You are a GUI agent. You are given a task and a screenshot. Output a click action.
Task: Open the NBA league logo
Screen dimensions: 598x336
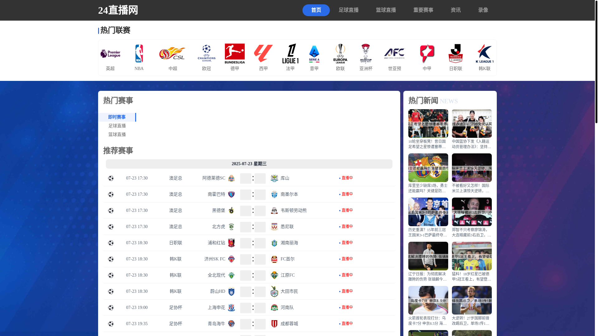[x=139, y=54]
